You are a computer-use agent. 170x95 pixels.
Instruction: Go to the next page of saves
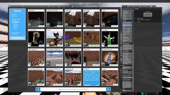(x=108, y=89)
